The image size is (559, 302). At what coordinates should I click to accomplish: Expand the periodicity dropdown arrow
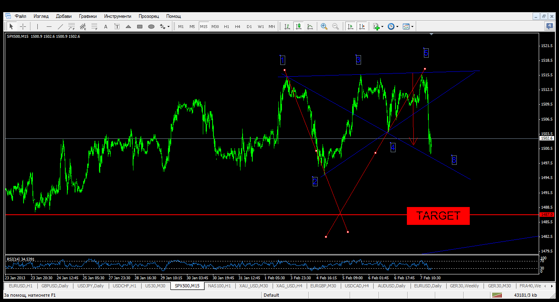coord(398,27)
